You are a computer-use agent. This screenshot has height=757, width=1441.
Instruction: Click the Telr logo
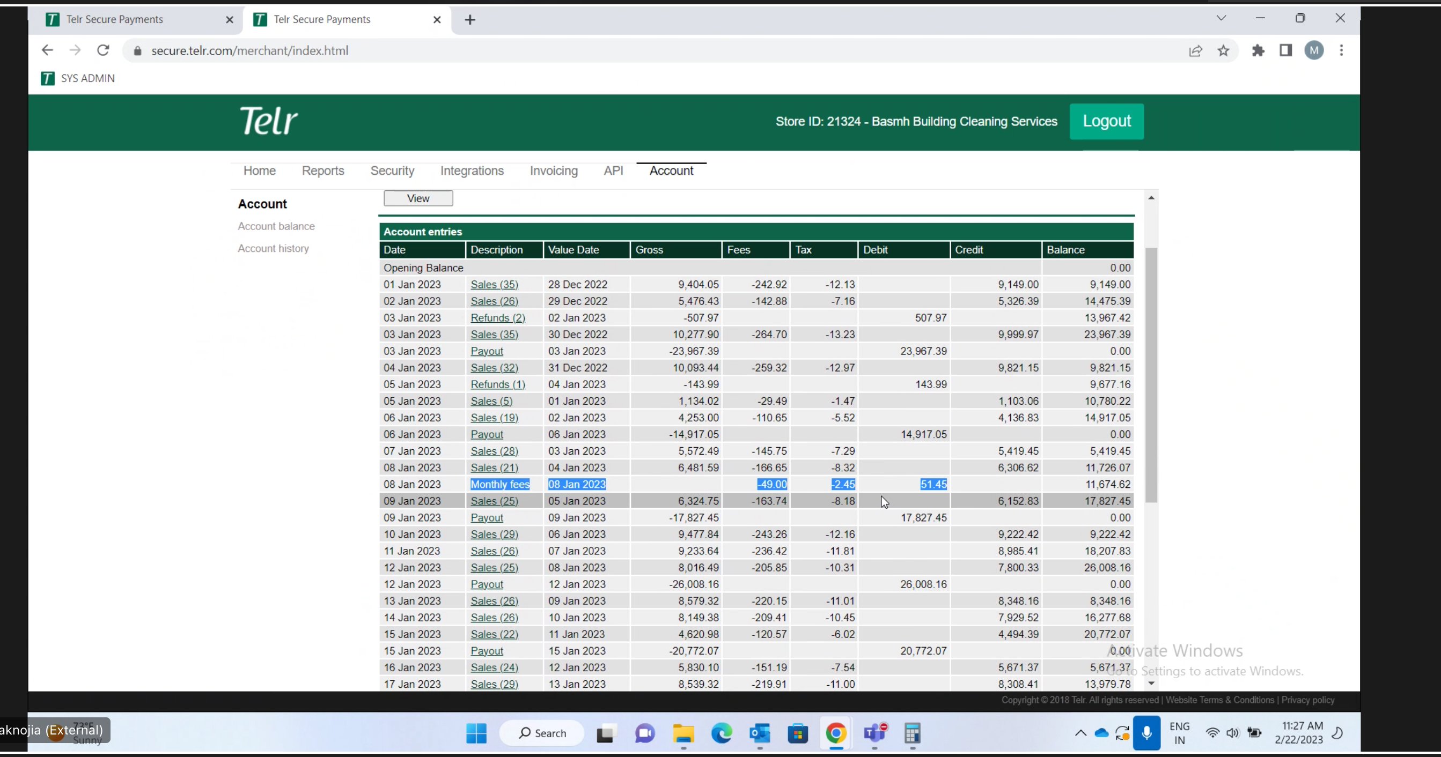268,121
